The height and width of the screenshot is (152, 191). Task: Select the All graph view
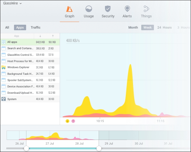pyautogui.click(x=7, y=27)
